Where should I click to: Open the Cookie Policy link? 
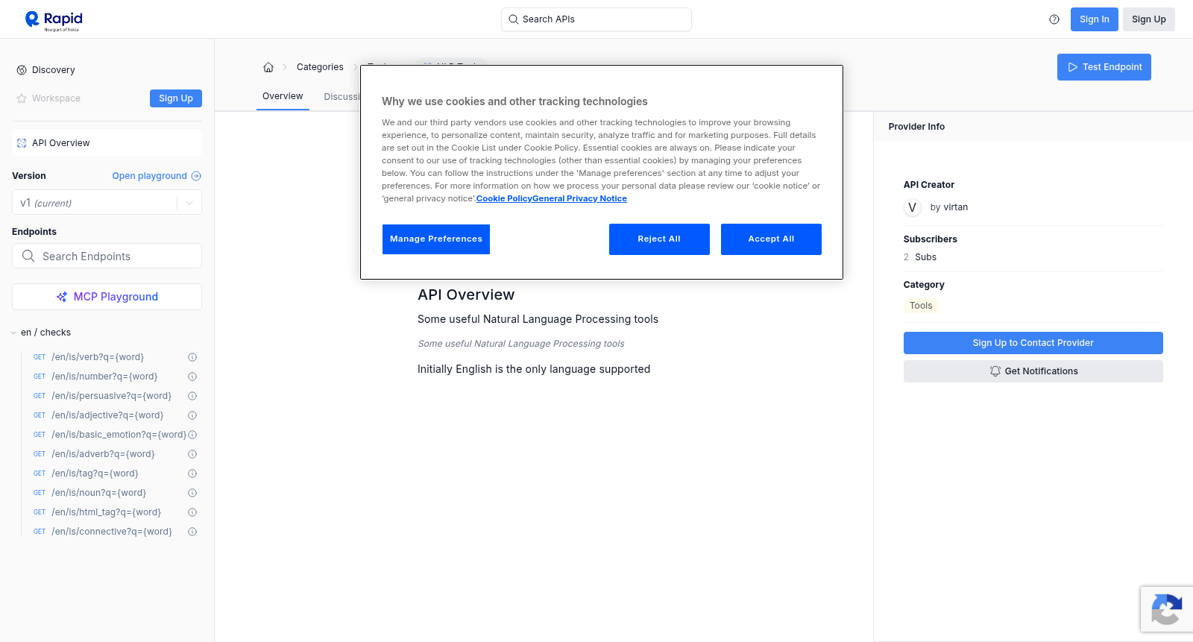[504, 198]
